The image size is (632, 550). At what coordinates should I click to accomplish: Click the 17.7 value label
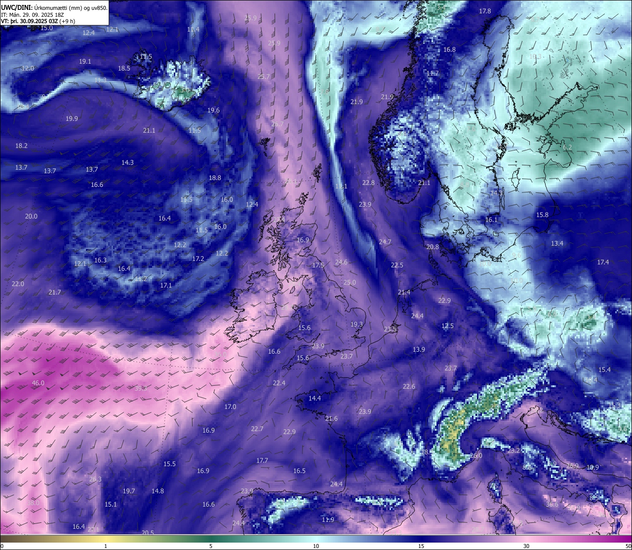pyautogui.click(x=262, y=461)
